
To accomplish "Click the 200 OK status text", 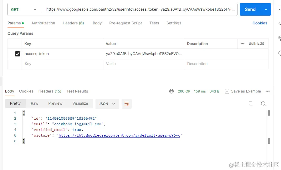I will coord(184,91).
